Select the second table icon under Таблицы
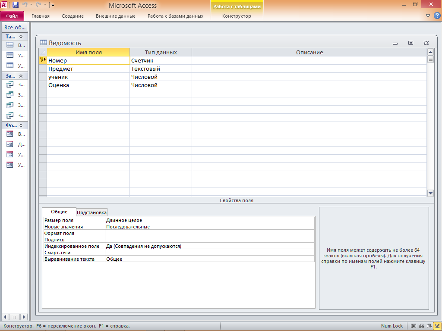Screen dimensions: 442x331 (10, 55)
